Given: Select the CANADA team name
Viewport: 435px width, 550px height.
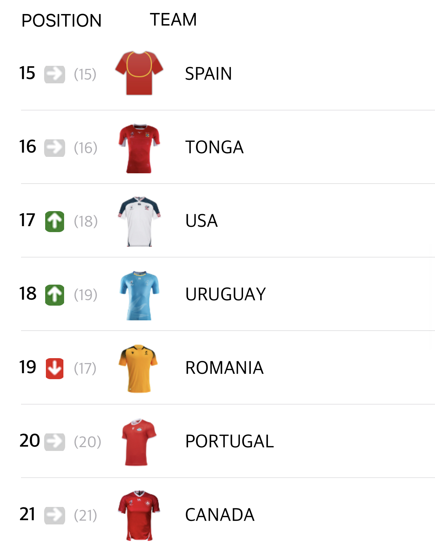Looking at the screenshot, I should [x=220, y=515].
